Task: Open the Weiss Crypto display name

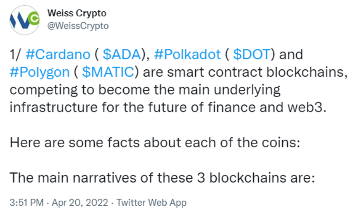Action: [x=77, y=13]
